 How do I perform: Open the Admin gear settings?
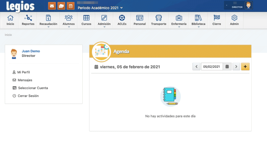coord(234,20)
